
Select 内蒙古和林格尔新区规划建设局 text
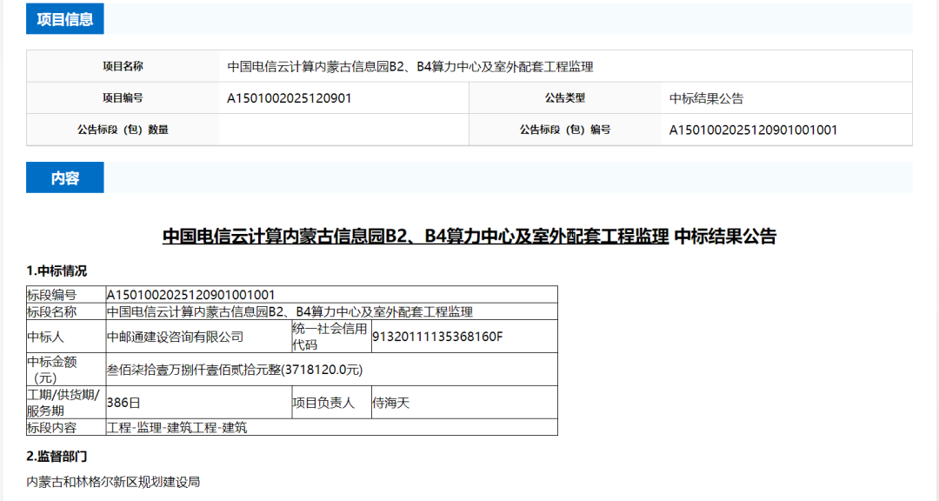113,482
